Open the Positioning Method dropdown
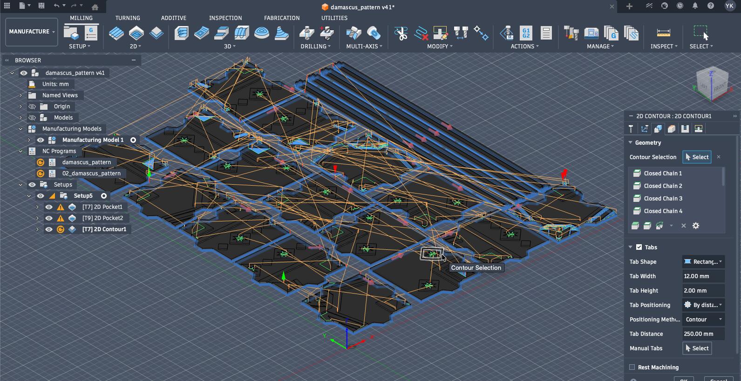Screen dimensions: 741x381 [x=703, y=319]
